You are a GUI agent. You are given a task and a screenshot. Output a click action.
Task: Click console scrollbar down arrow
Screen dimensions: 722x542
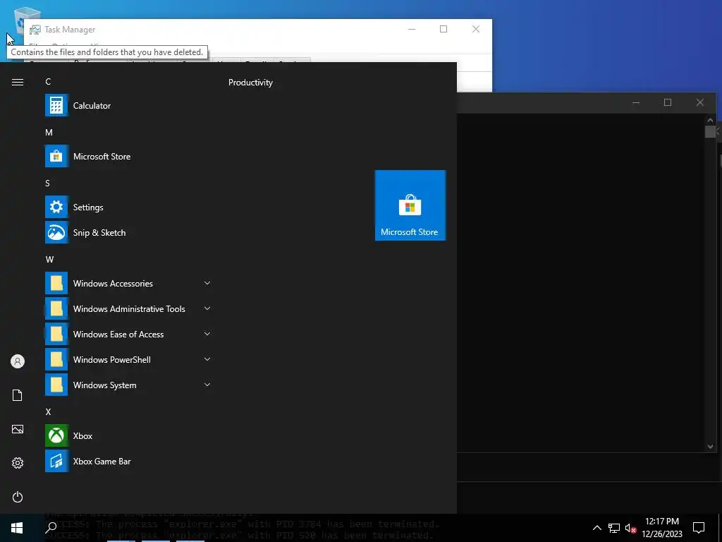click(x=710, y=446)
